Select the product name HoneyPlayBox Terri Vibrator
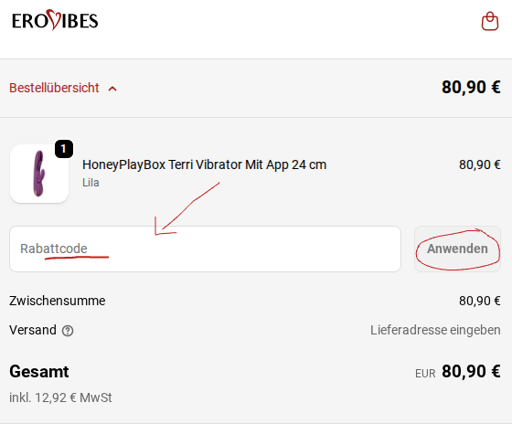The height and width of the screenshot is (424, 512). [204, 164]
